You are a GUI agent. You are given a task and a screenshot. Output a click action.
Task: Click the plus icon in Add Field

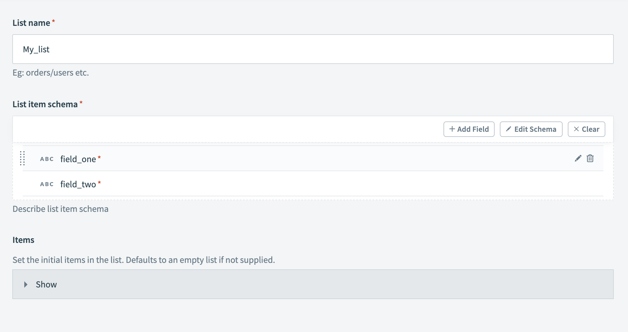click(x=452, y=129)
